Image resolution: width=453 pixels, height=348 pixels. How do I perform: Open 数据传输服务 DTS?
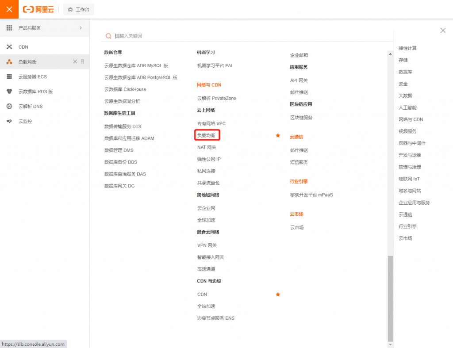pos(123,126)
